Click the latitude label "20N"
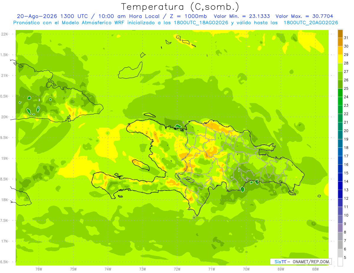 coord(5,117)
